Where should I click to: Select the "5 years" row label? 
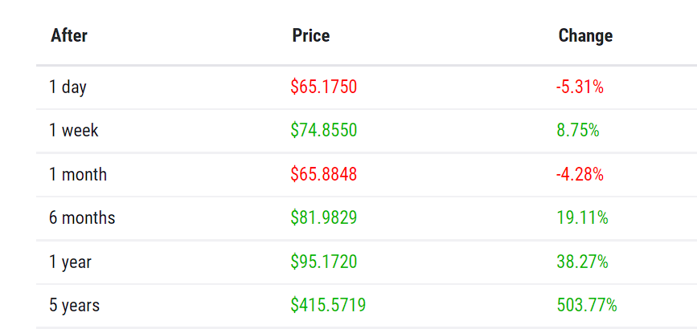pyautogui.click(x=74, y=306)
